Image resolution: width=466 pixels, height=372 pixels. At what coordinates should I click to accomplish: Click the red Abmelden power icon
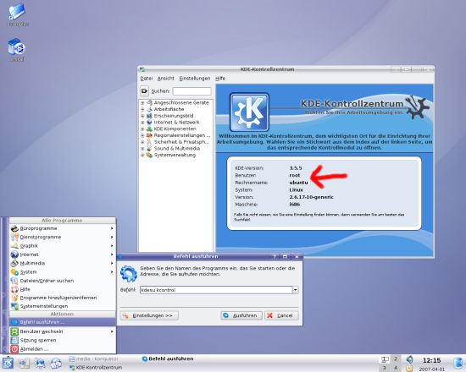14,349
